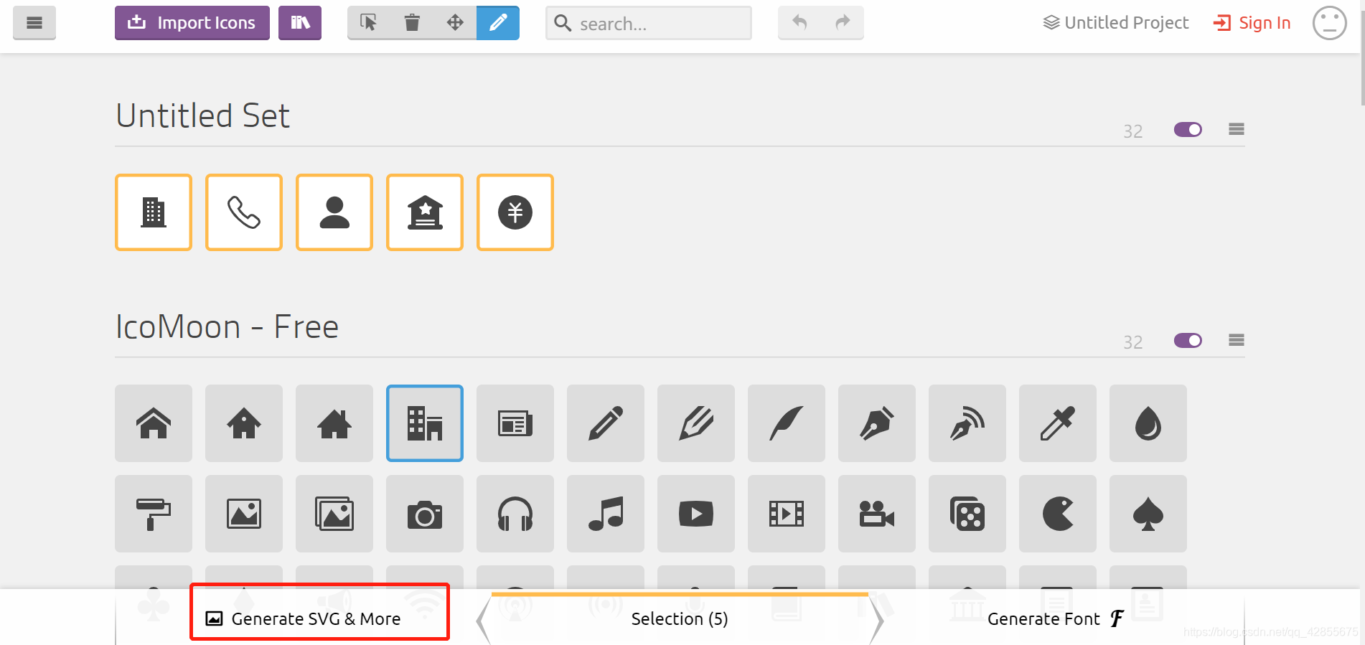Image resolution: width=1365 pixels, height=645 pixels.
Task: Select the film strip icon
Action: click(787, 514)
